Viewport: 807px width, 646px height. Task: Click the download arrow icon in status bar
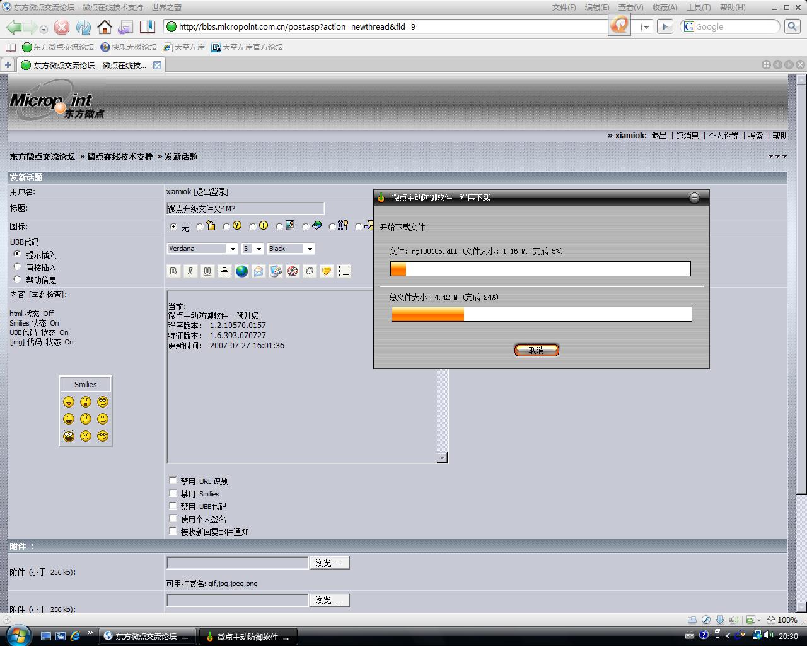click(x=720, y=620)
